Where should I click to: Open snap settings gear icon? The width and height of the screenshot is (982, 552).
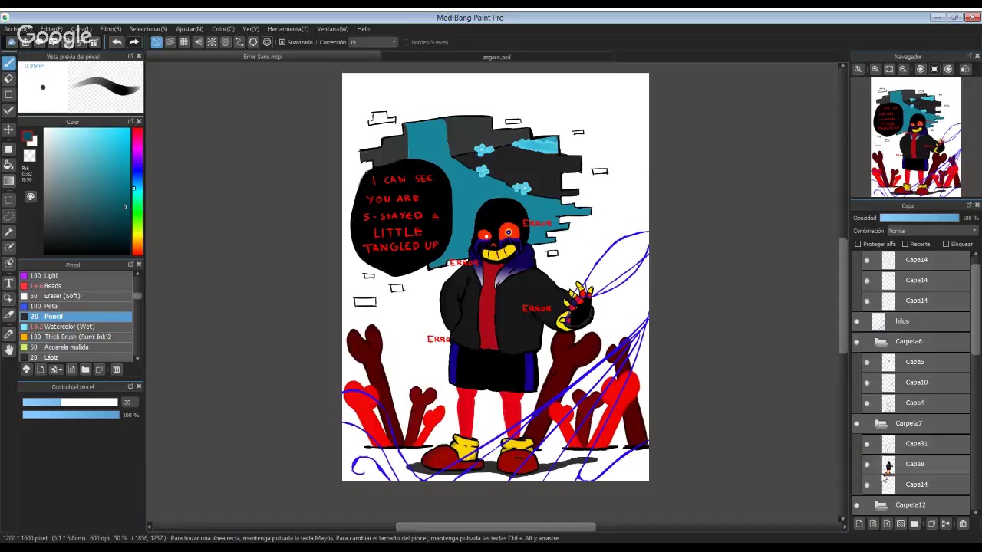point(267,42)
